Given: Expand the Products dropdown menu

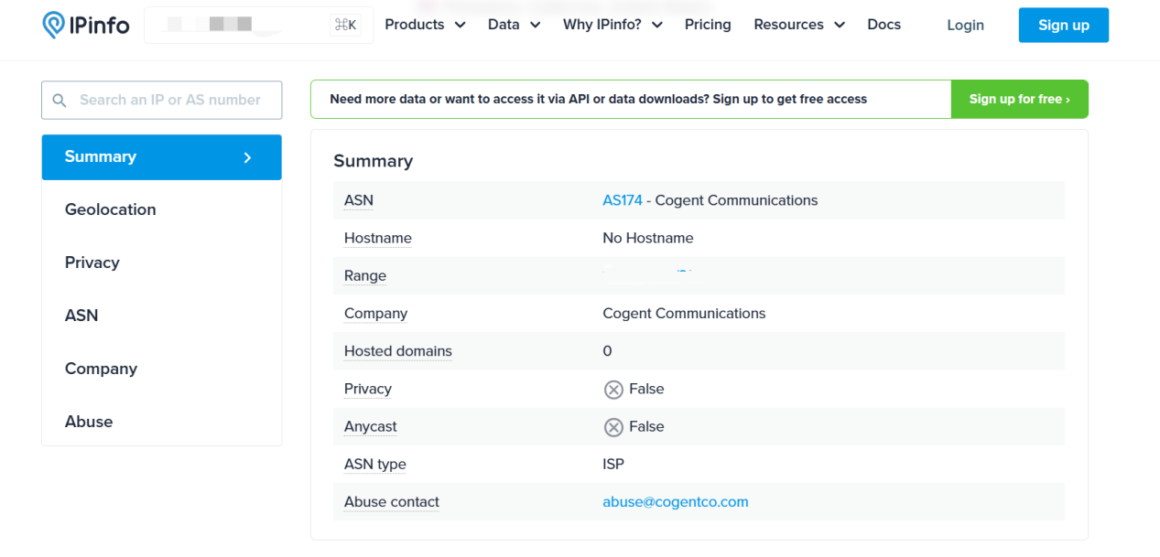Looking at the screenshot, I should click(x=425, y=25).
